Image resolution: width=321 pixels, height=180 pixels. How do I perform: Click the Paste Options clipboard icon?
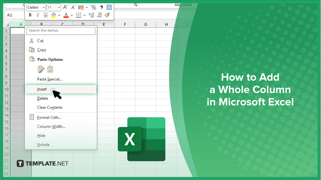[x=32, y=59]
